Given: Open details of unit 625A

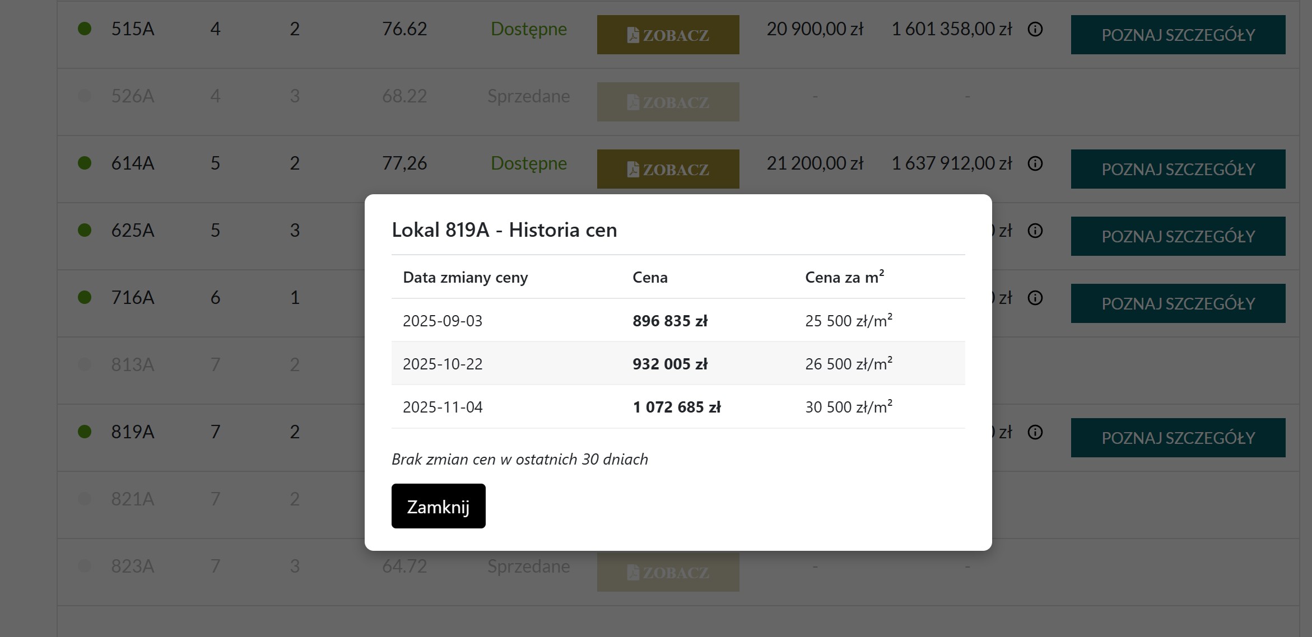Looking at the screenshot, I should [1178, 236].
